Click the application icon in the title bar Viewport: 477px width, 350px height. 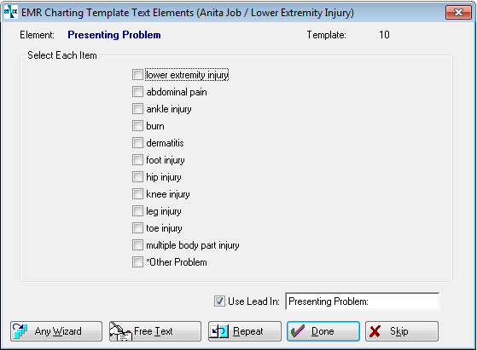(x=10, y=12)
